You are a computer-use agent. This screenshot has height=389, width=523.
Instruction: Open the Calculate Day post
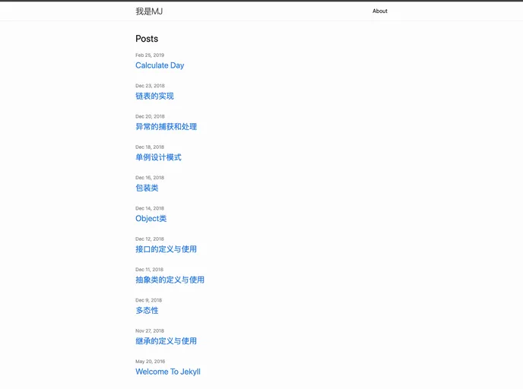pos(160,65)
